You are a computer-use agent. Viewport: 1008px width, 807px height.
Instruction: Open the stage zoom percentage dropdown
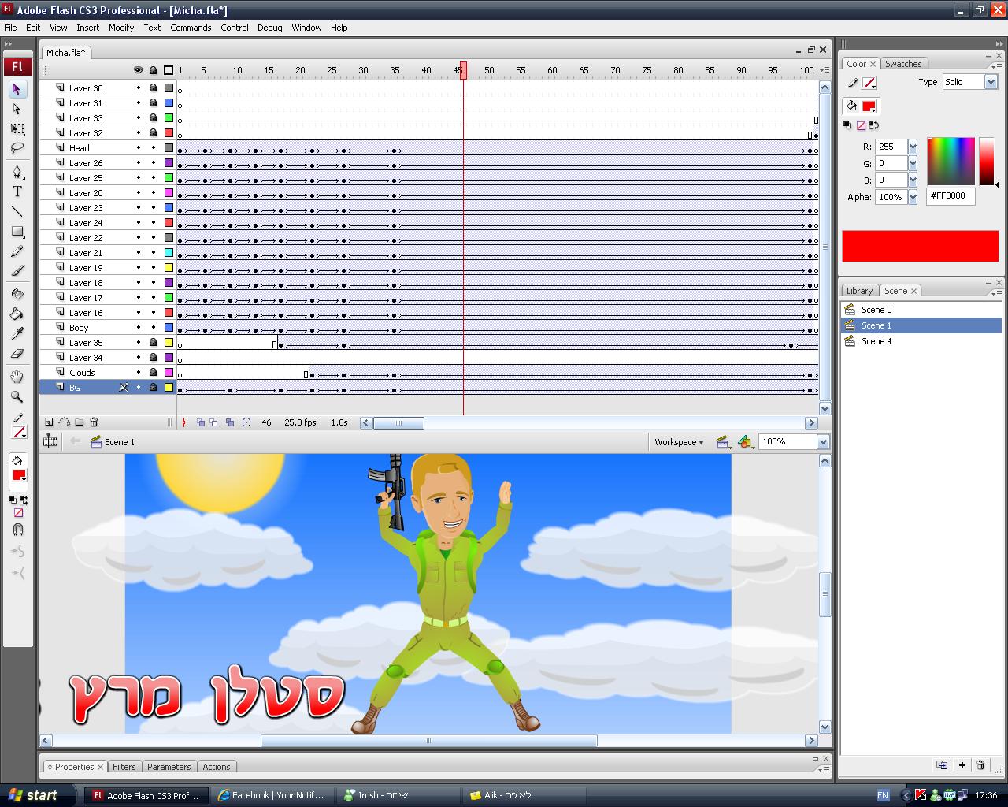click(x=823, y=442)
